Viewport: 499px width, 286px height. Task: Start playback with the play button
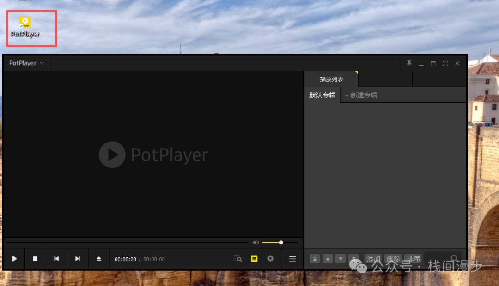click(14, 259)
